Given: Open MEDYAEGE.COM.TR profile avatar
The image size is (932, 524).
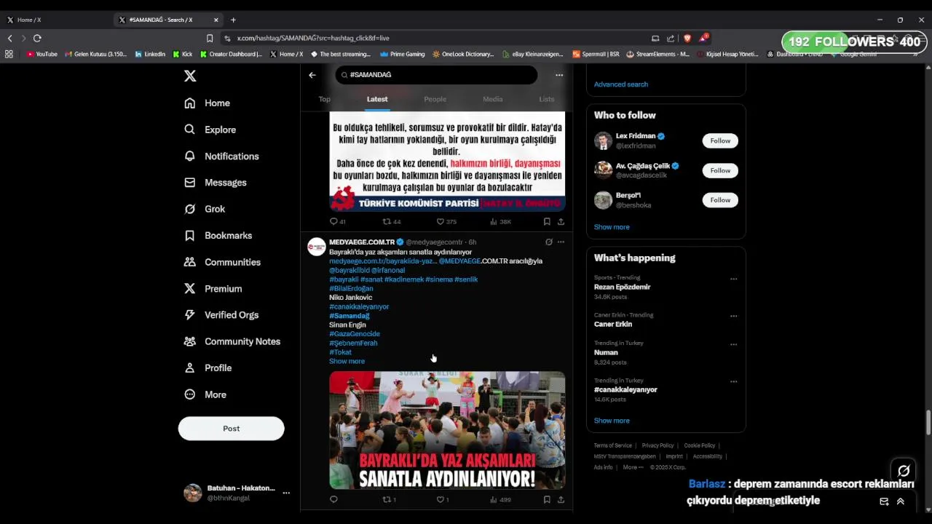Looking at the screenshot, I should (317, 247).
